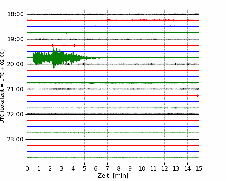
Task: Select the 'Zeit [min]' axis title
Action: [113, 176]
